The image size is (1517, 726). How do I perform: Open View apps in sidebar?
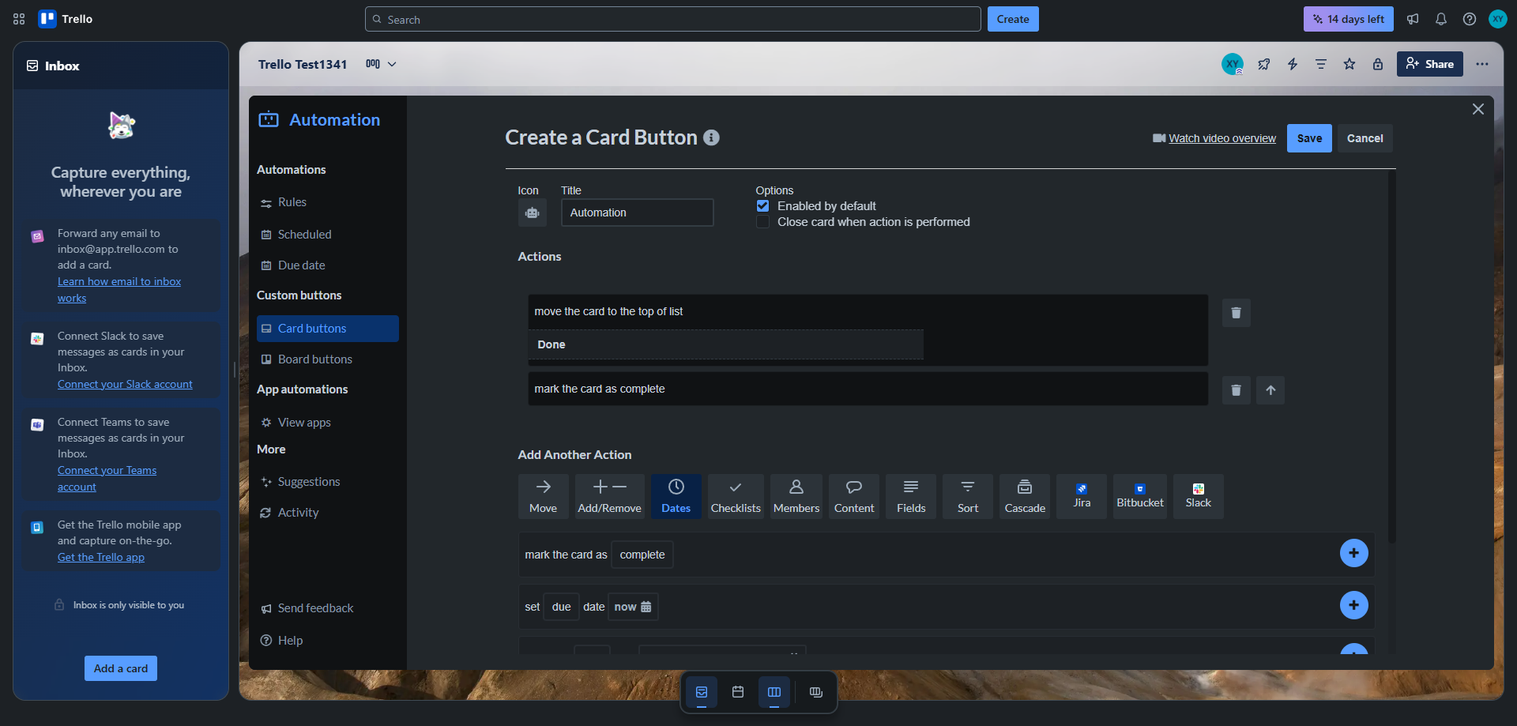coord(328,423)
